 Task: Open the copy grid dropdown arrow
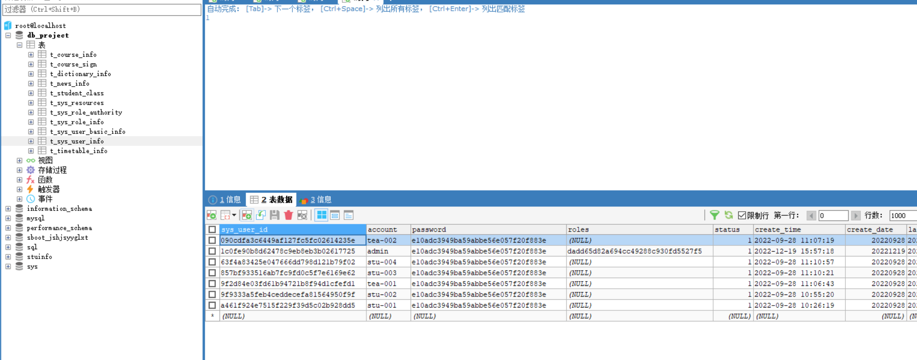tap(234, 215)
